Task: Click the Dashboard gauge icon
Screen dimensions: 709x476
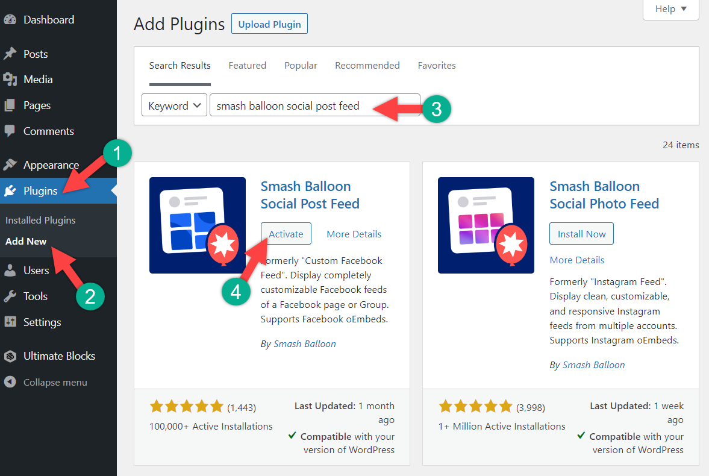Action: click(x=10, y=20)
